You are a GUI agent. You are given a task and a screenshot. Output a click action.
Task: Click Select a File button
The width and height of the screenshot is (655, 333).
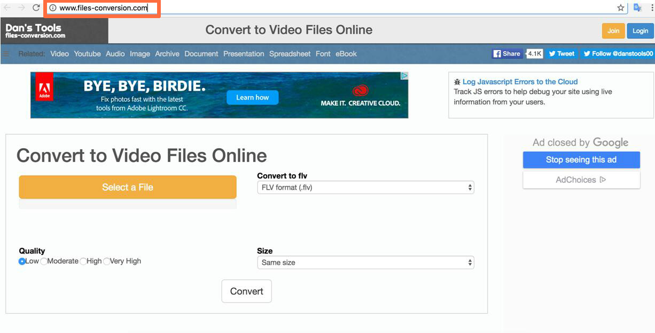click(x=128, y=188)
